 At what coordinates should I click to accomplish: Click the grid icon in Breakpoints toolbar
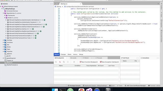pos(74,62)
